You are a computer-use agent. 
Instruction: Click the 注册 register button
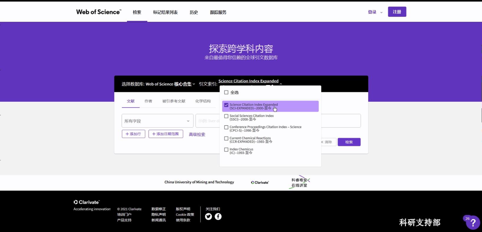click(397, 12)
